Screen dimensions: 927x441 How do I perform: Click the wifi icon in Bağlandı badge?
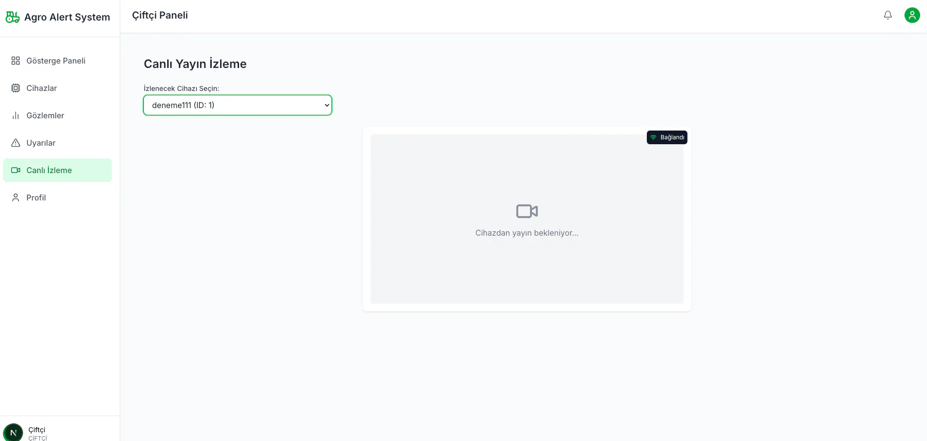coord(653,137)
